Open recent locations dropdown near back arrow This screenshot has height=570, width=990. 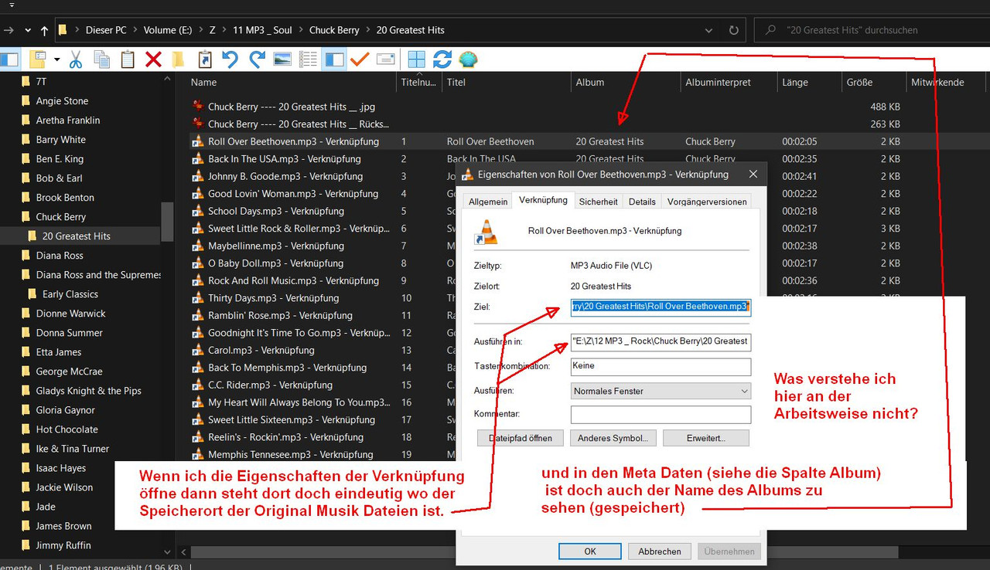[x=28, y=30]
